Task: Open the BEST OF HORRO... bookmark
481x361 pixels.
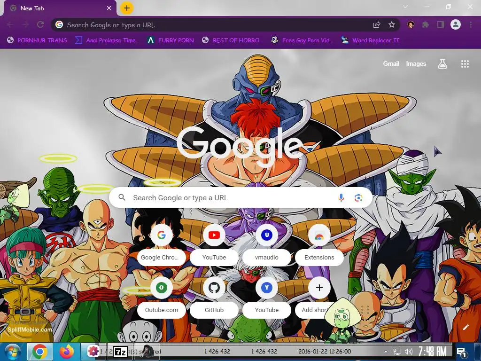Action: (x=233, y=40)
